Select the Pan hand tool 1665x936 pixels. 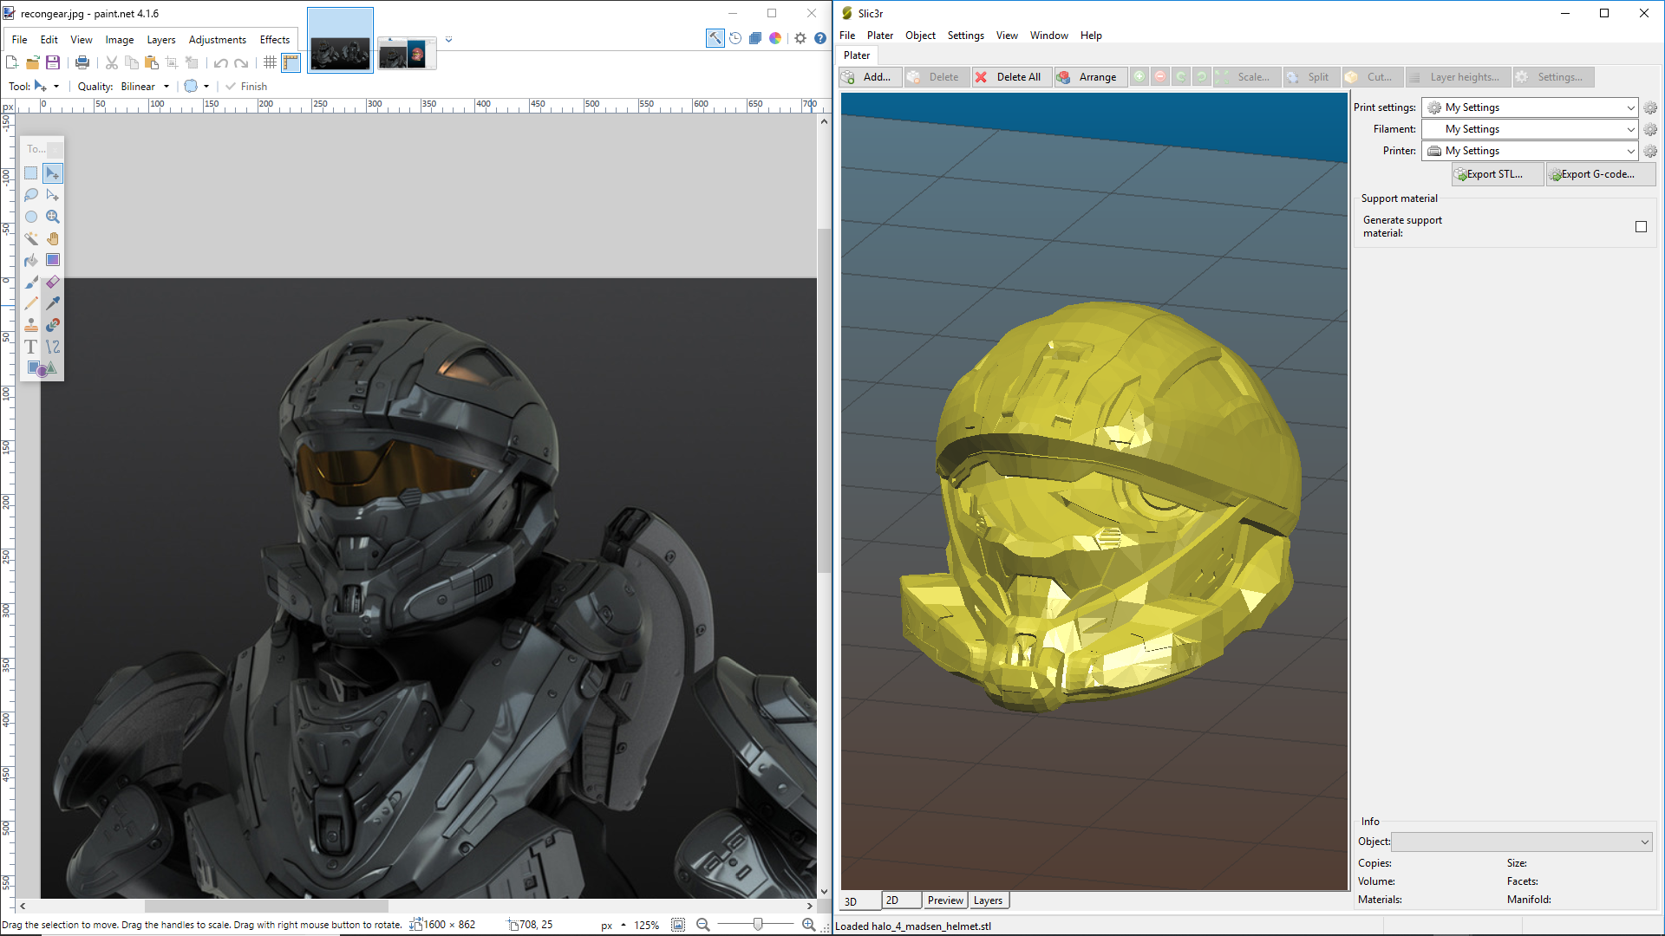pyautogui.click(x=53, y=238)
